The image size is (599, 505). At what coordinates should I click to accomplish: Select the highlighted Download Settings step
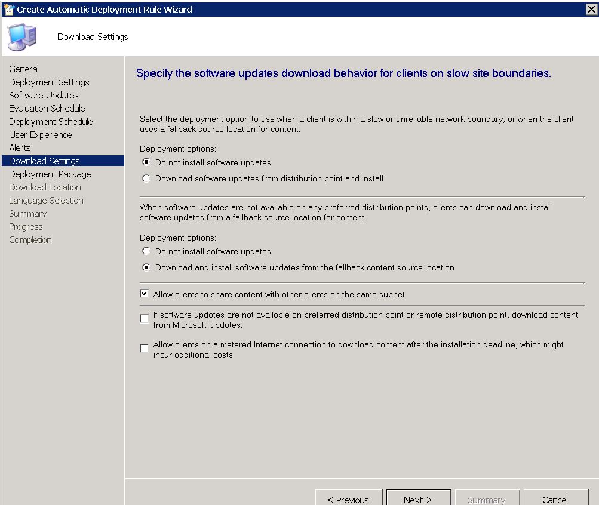[63, 161]
